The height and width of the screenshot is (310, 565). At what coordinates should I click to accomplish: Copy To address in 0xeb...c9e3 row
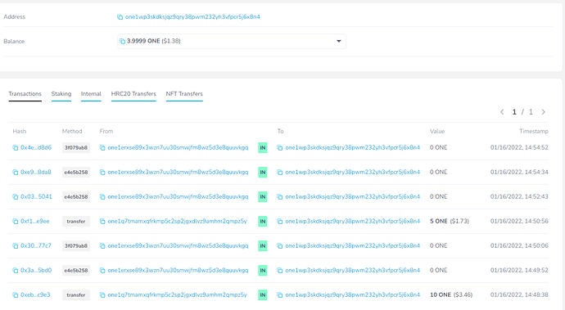[279, 295]
